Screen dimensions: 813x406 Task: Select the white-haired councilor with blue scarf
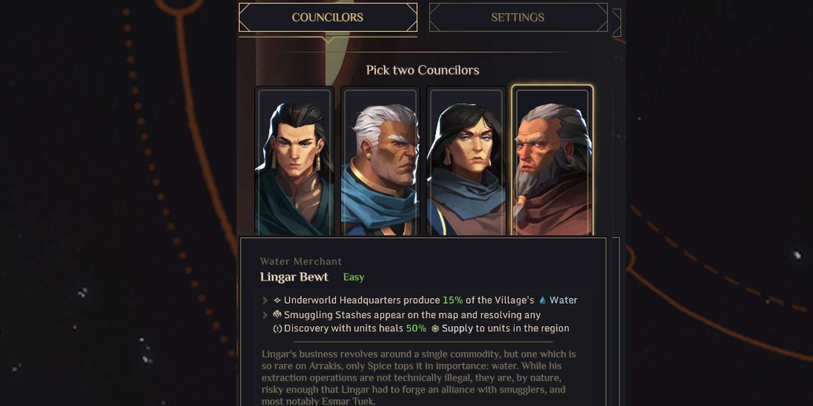[x=380, y=161]
